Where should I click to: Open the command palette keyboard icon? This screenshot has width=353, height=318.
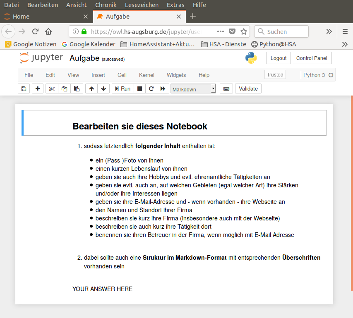226,88
